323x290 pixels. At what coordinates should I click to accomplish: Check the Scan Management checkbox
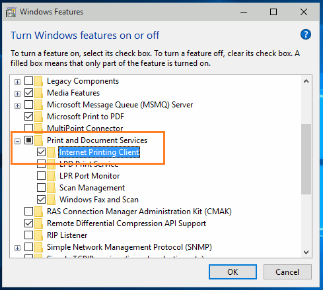click(41, 187)
